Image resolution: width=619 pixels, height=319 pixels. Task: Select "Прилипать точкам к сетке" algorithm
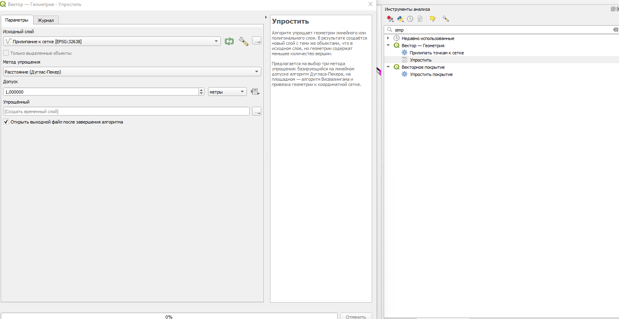(437, 53)
